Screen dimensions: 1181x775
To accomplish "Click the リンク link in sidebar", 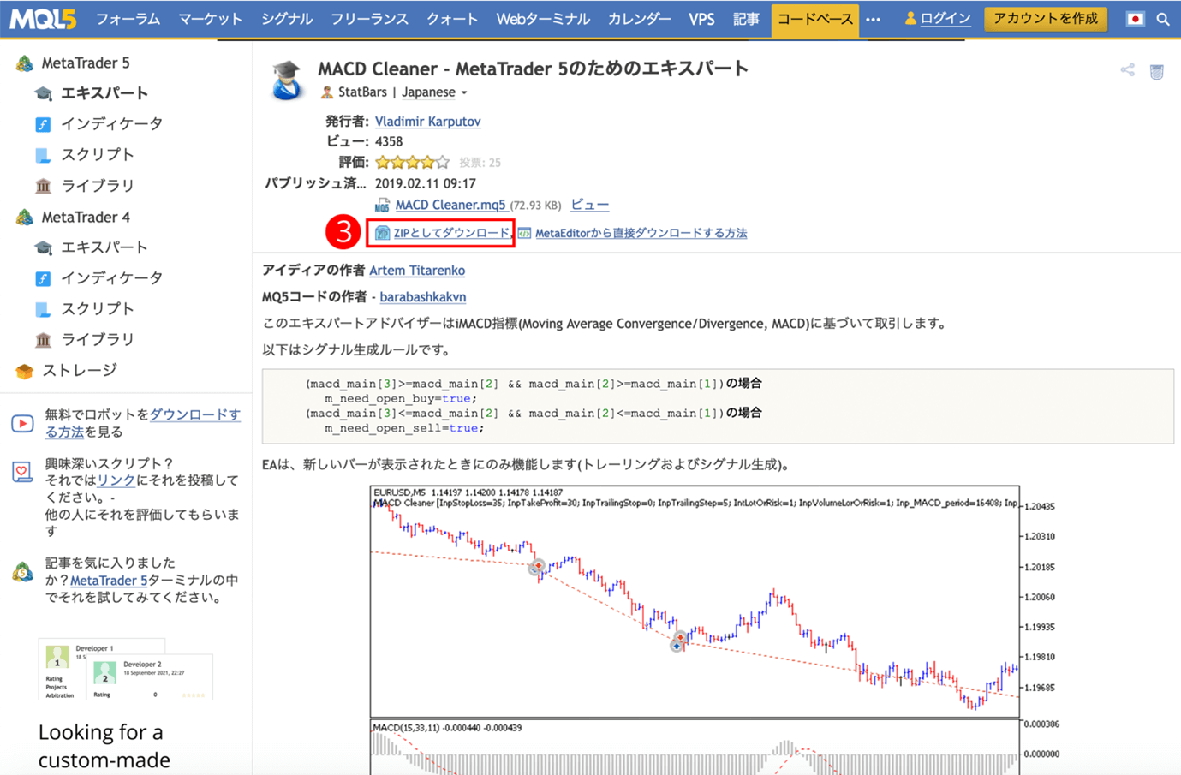I will point(116,480).
